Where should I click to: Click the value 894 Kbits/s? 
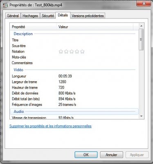[67, 99]
